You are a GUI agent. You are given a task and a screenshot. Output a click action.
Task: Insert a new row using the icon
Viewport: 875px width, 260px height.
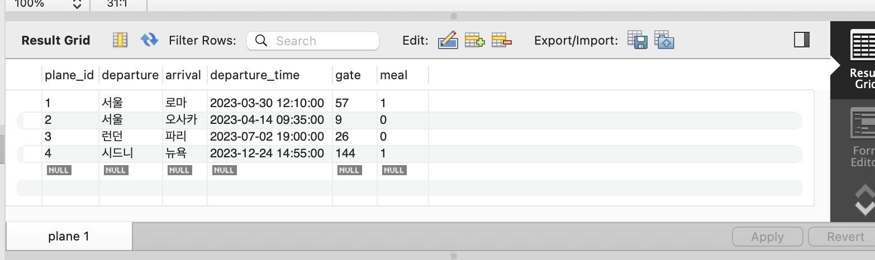pyautogui.click(x=474, y=40)
